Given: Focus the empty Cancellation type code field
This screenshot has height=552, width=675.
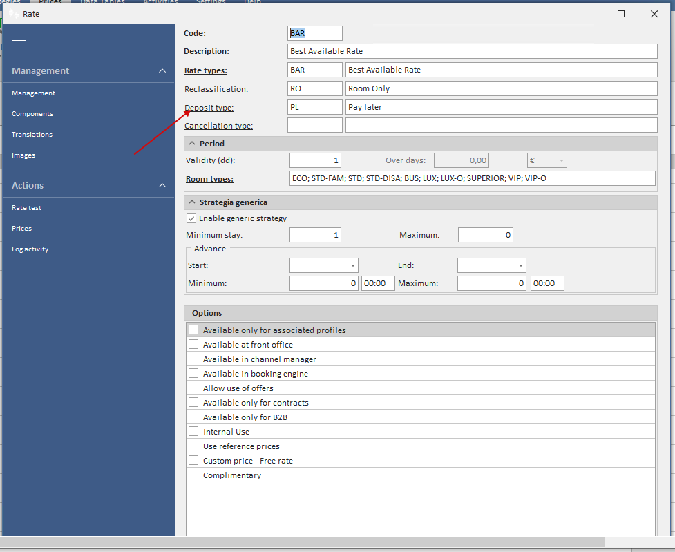Looking at the screenshot, I should point(315,125).
